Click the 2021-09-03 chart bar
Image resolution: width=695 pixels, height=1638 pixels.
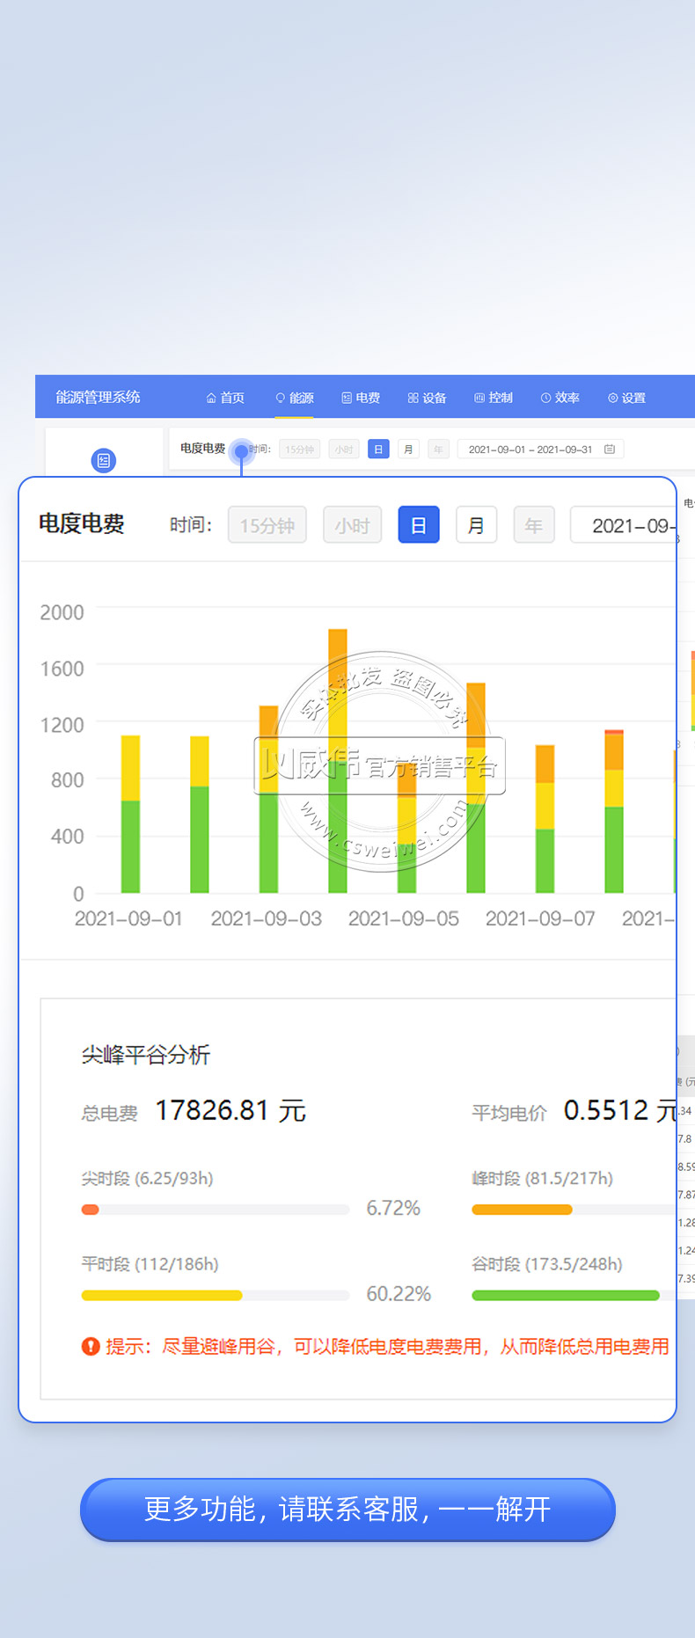coord(268,799)
